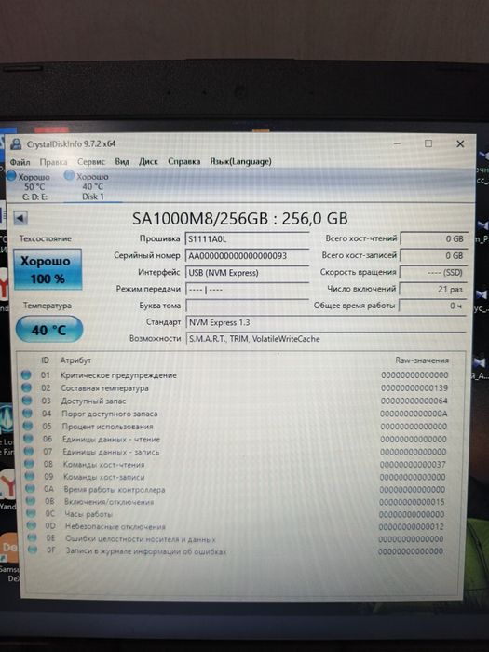Open the Правка menu
This screenshot has height=652, width=489.
click(x=53, y=162)
